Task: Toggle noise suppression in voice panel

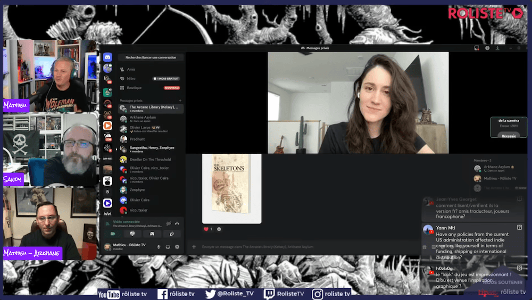Action: tap(168, 223)
